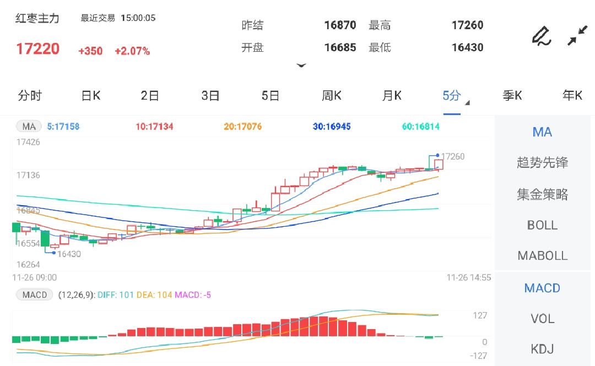Open the 集金策略 strategy
This screenshot has width=595, height=366.
tap(542, 194)
